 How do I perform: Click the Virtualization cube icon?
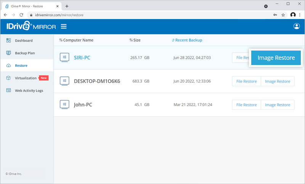(x=8, y=78)
